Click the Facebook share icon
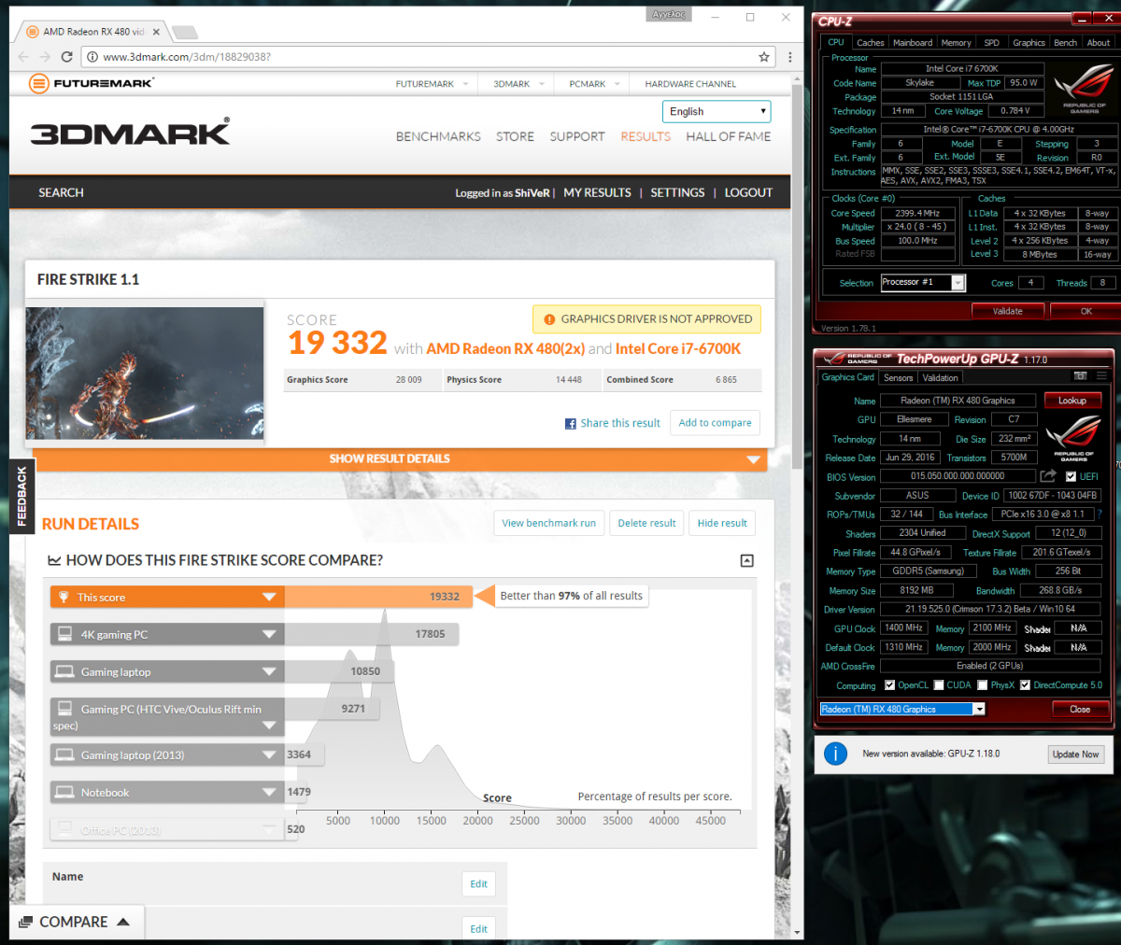This screenshot has width=1121, height=945. pyautogui.click(x=571, y=424)
